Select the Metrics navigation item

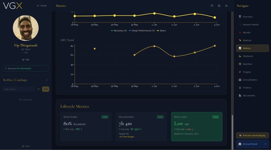coord(252,48)
